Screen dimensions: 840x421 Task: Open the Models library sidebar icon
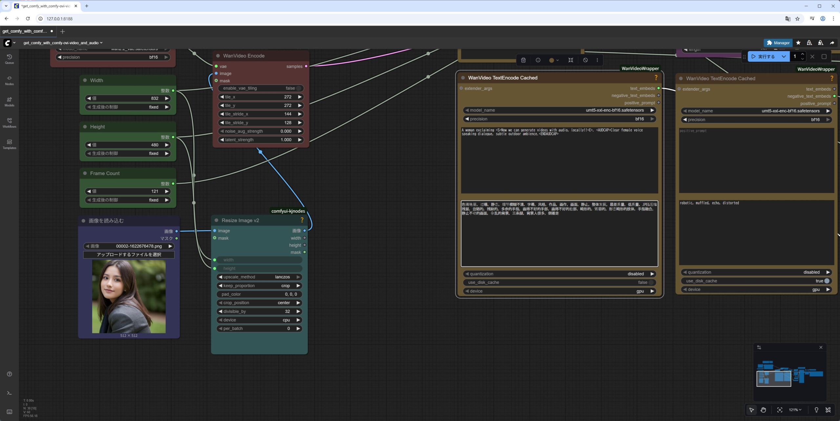(x=9, y=102)
